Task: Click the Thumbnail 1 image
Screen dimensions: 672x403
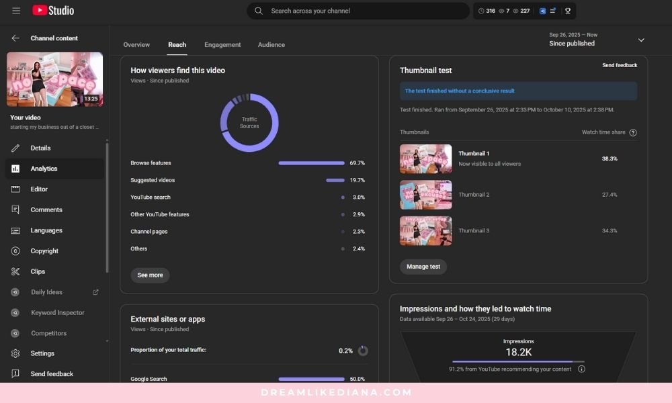Action: coord(425,159)
